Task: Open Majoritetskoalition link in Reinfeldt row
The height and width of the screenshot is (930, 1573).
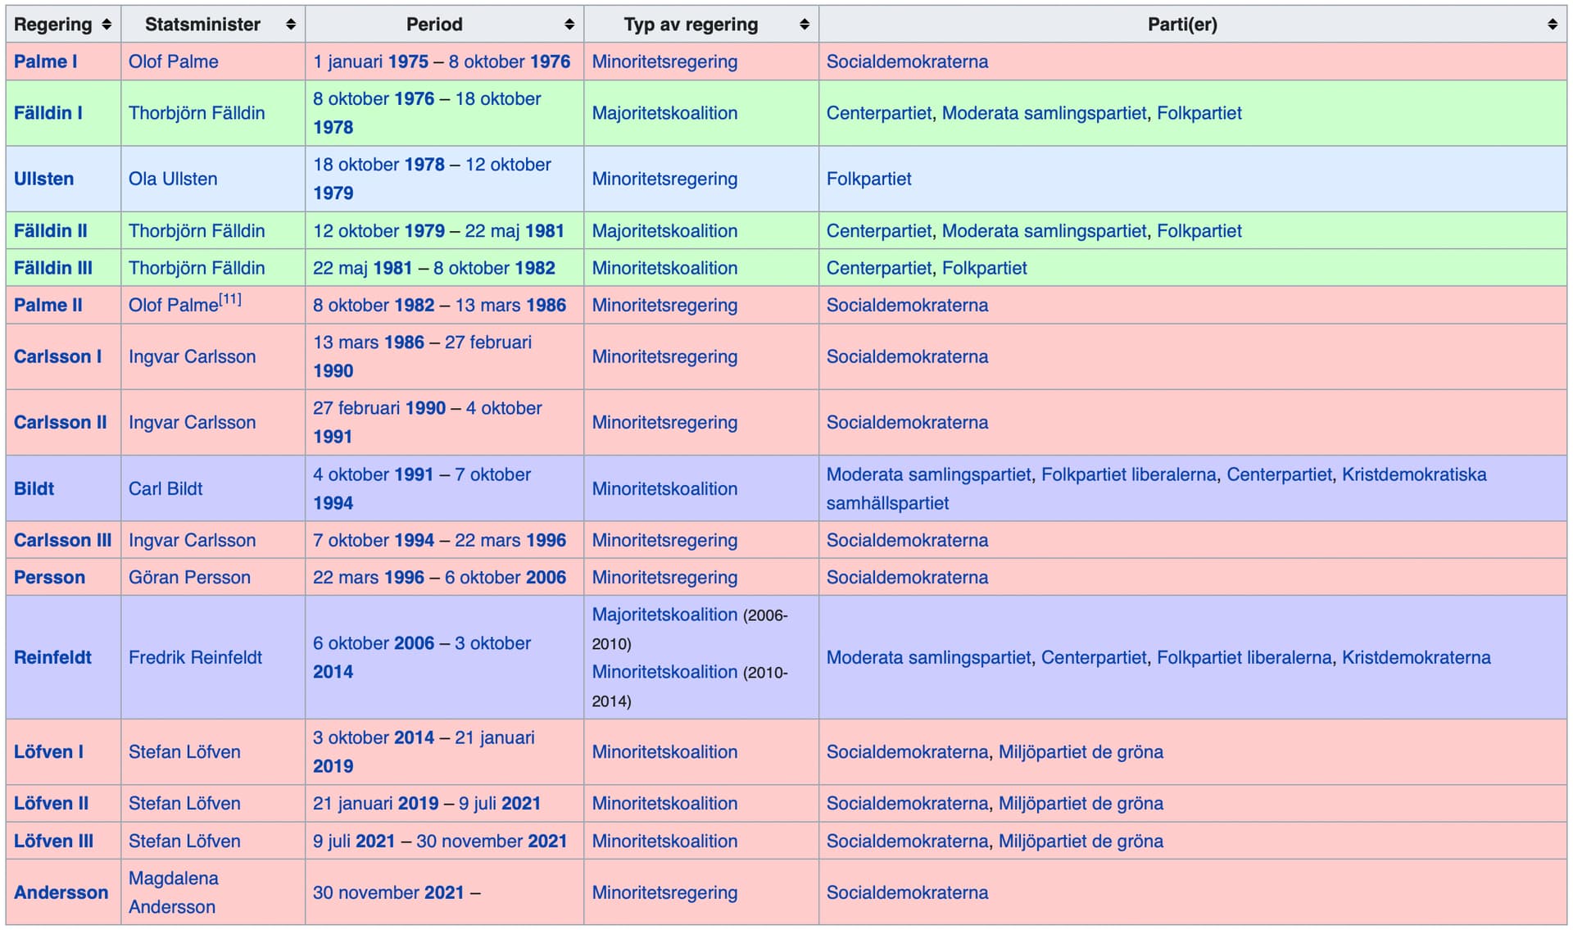Action: (664, 615)
